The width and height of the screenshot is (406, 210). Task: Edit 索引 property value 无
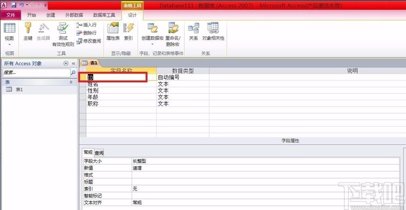coord(266,189)
